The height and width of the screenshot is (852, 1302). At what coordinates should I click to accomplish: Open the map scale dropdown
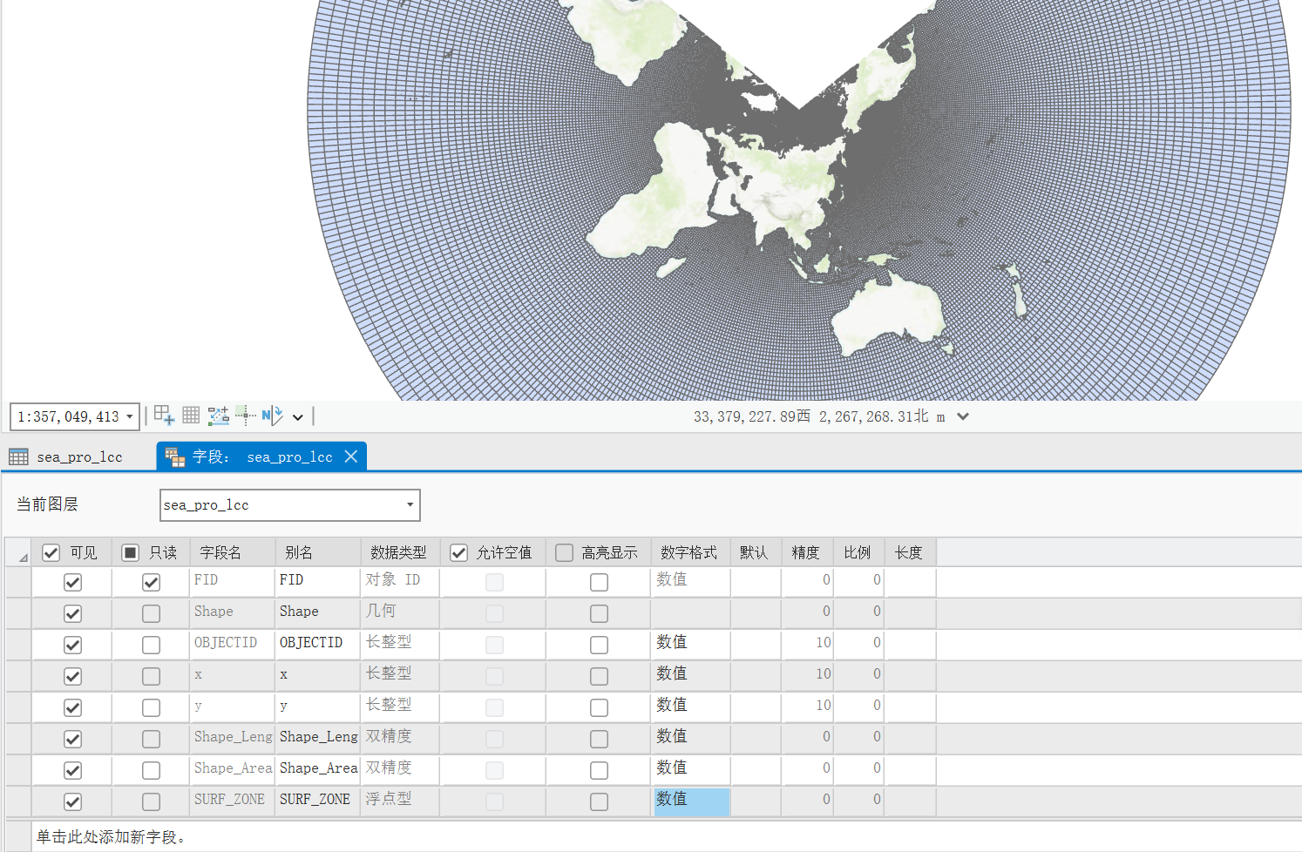click(129, 416)
